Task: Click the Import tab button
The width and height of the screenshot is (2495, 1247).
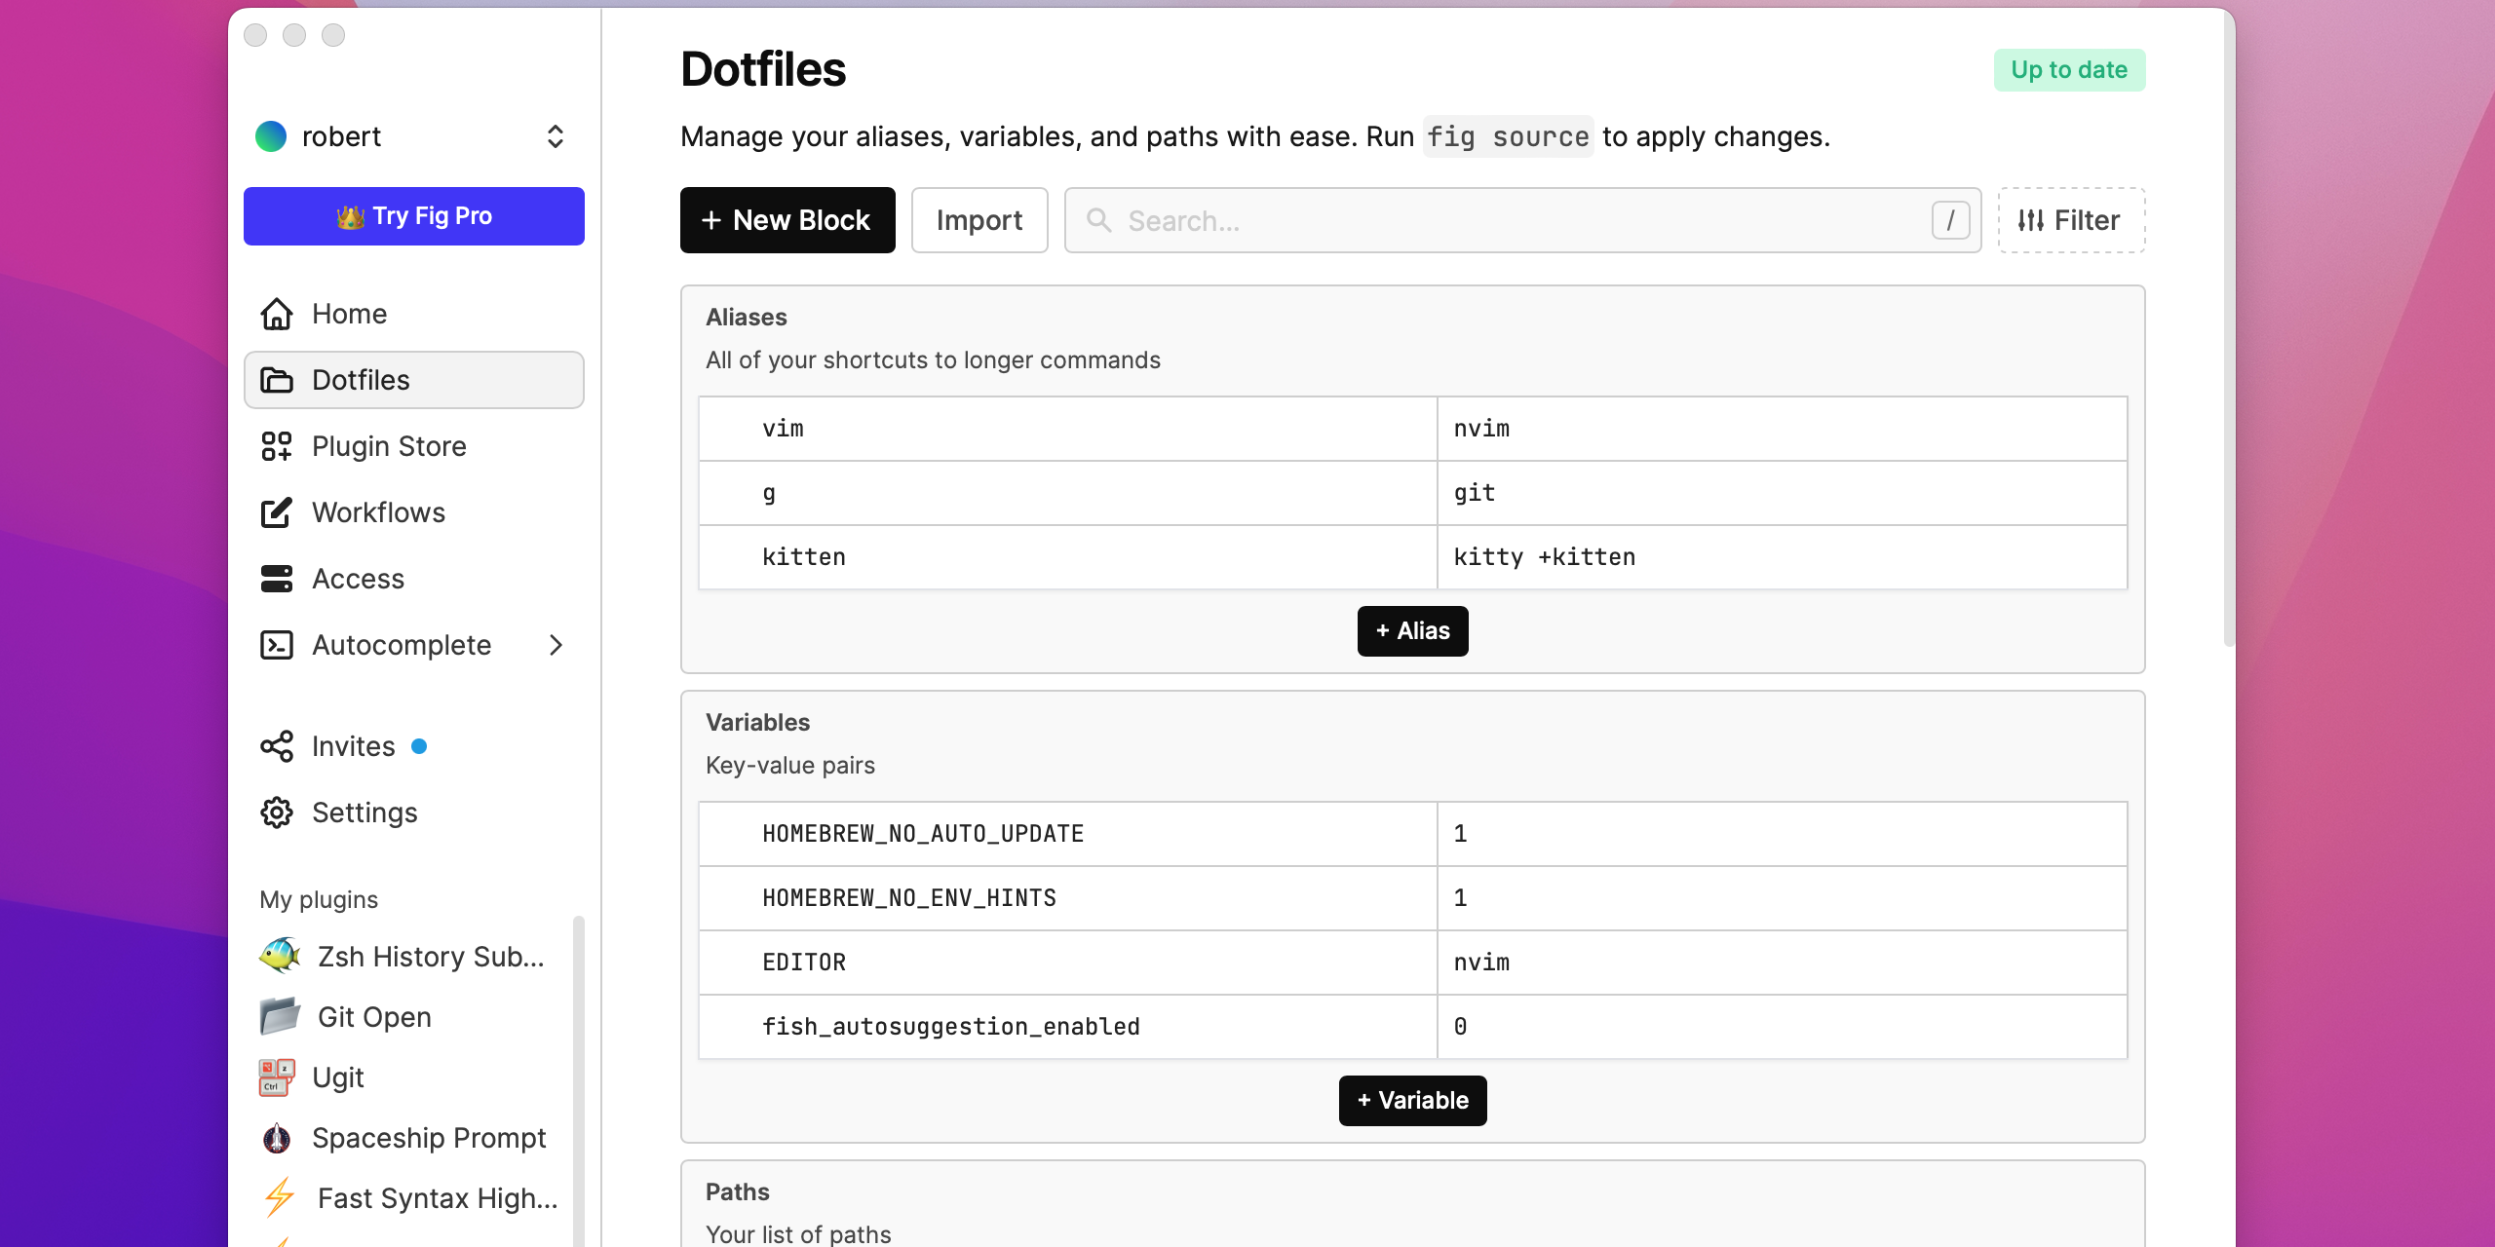Action: [x=979, y=219]
